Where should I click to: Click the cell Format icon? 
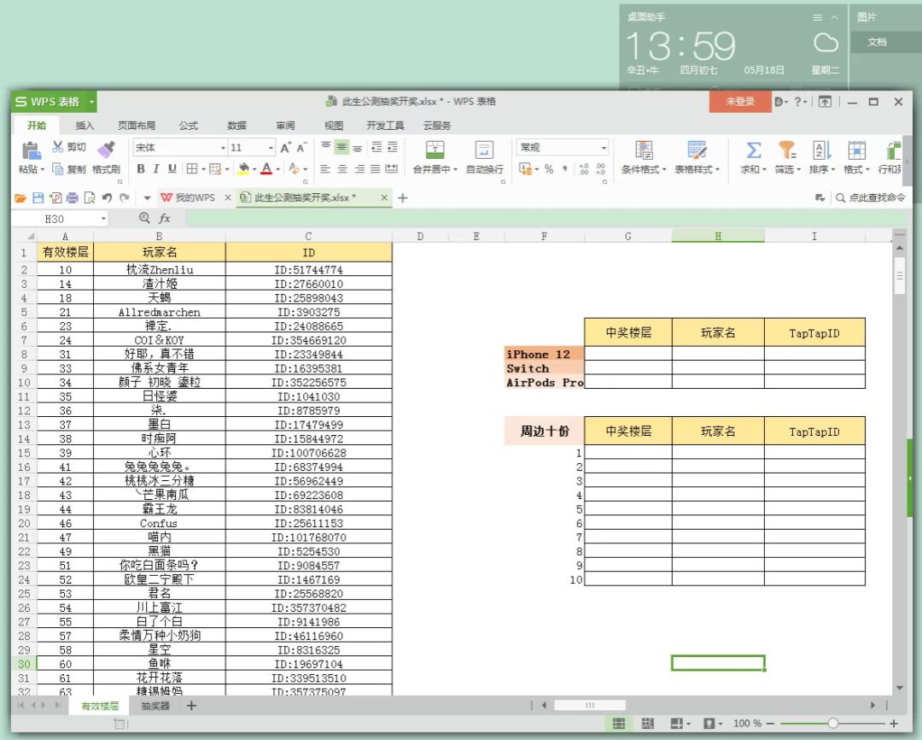point(856,150)
